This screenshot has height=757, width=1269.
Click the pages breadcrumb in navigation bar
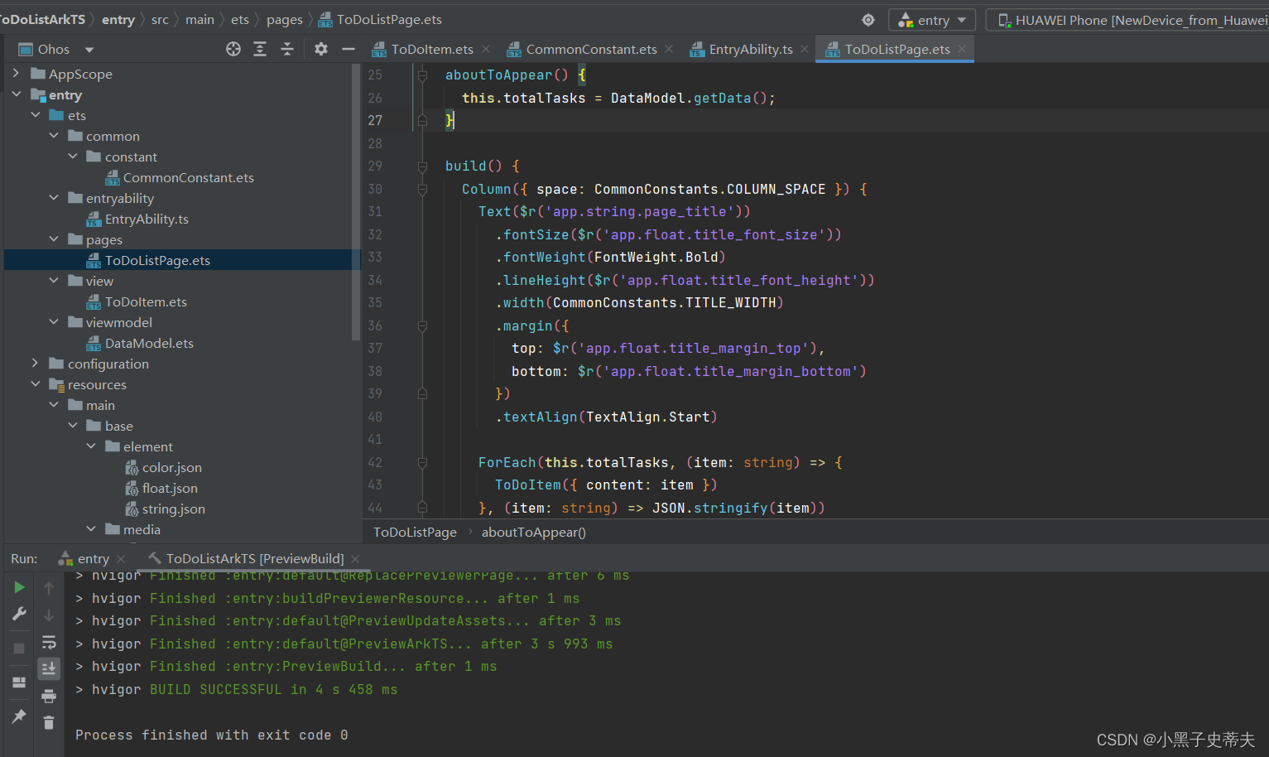(x=284, y=20)
